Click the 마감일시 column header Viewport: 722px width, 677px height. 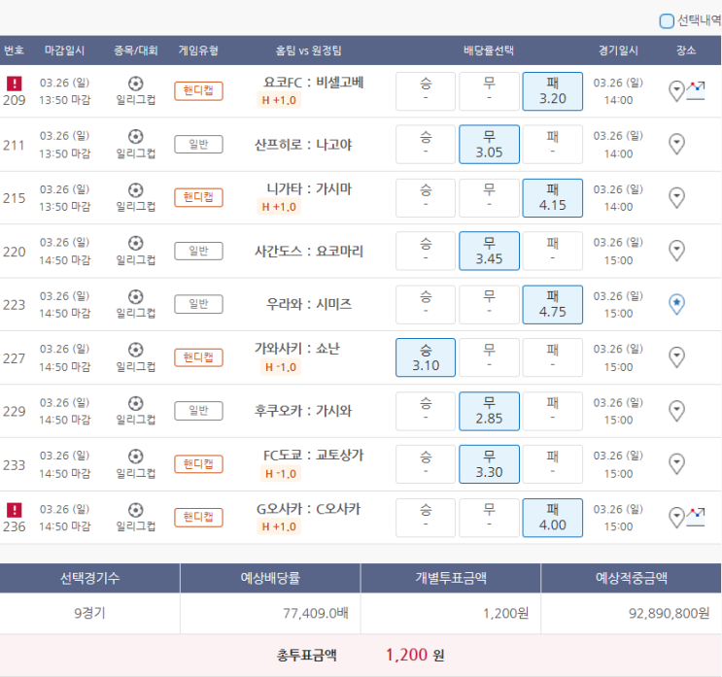tap(64, 51)
